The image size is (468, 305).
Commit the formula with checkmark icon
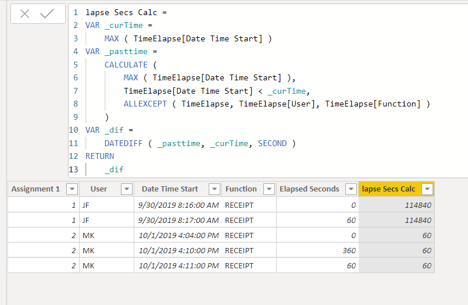pos(47,14)
